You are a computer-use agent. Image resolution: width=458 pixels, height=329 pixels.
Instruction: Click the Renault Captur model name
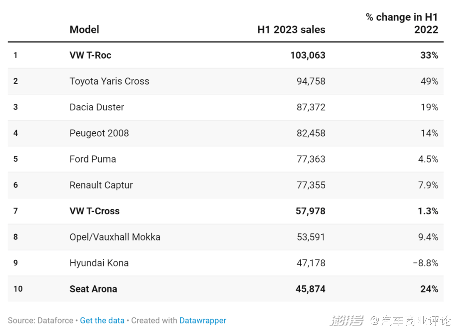(x=101, y=185)
